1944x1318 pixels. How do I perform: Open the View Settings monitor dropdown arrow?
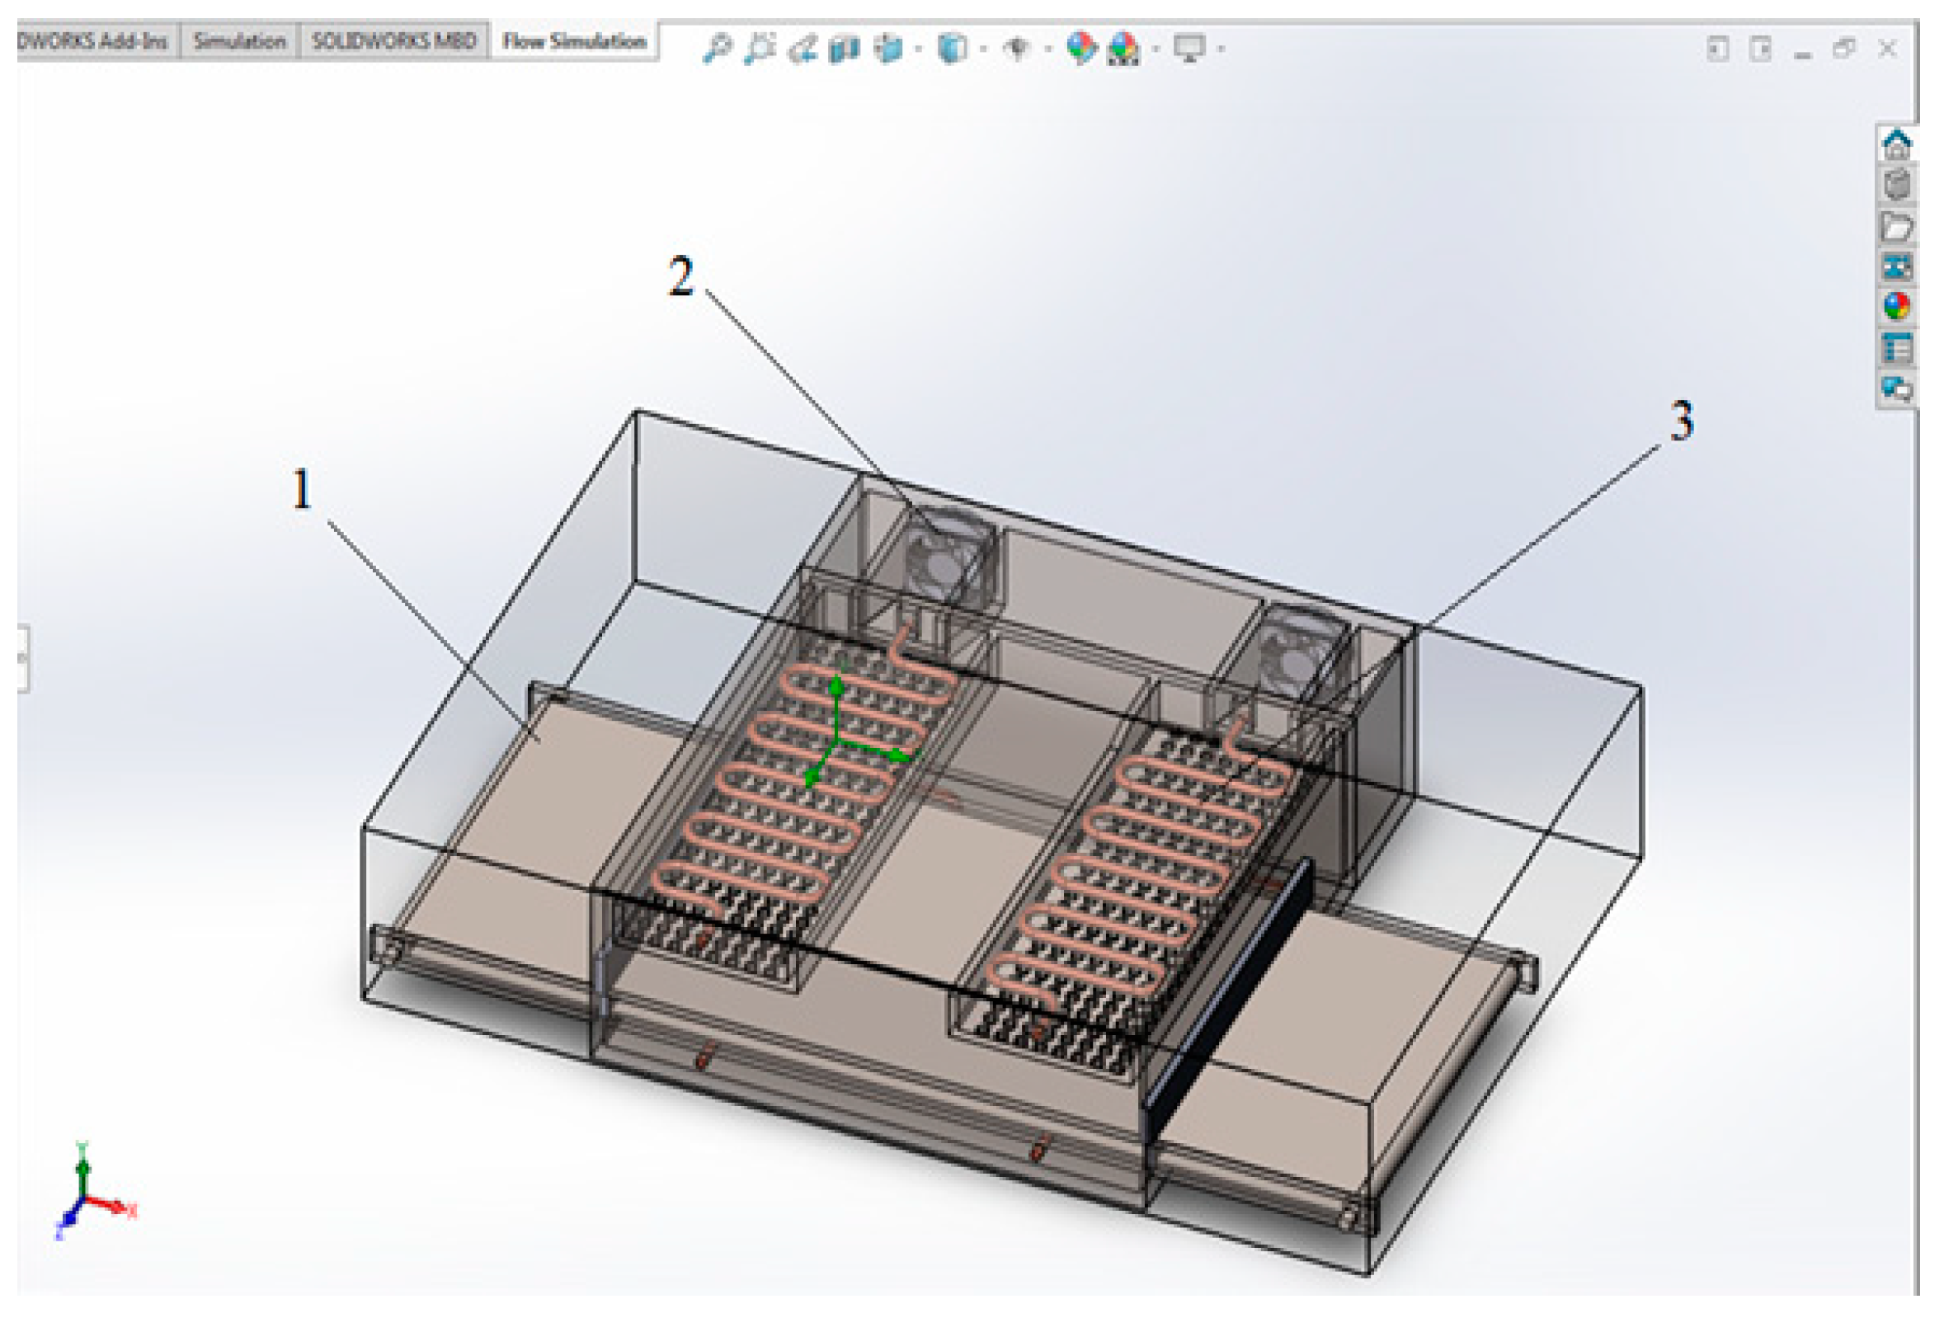click(1221, 49)
